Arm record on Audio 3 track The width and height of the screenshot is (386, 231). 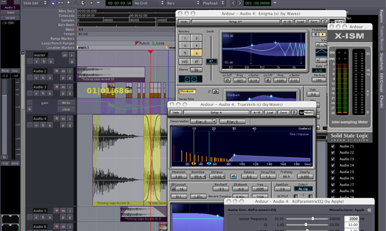(x=56, y=87)
